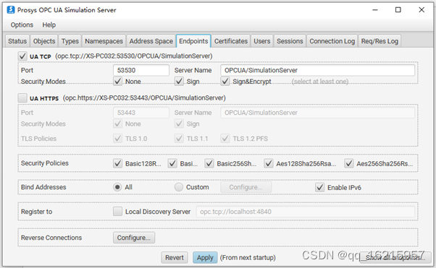
Task: Click the UA TCP Server Name field
Action: [317, 70]
